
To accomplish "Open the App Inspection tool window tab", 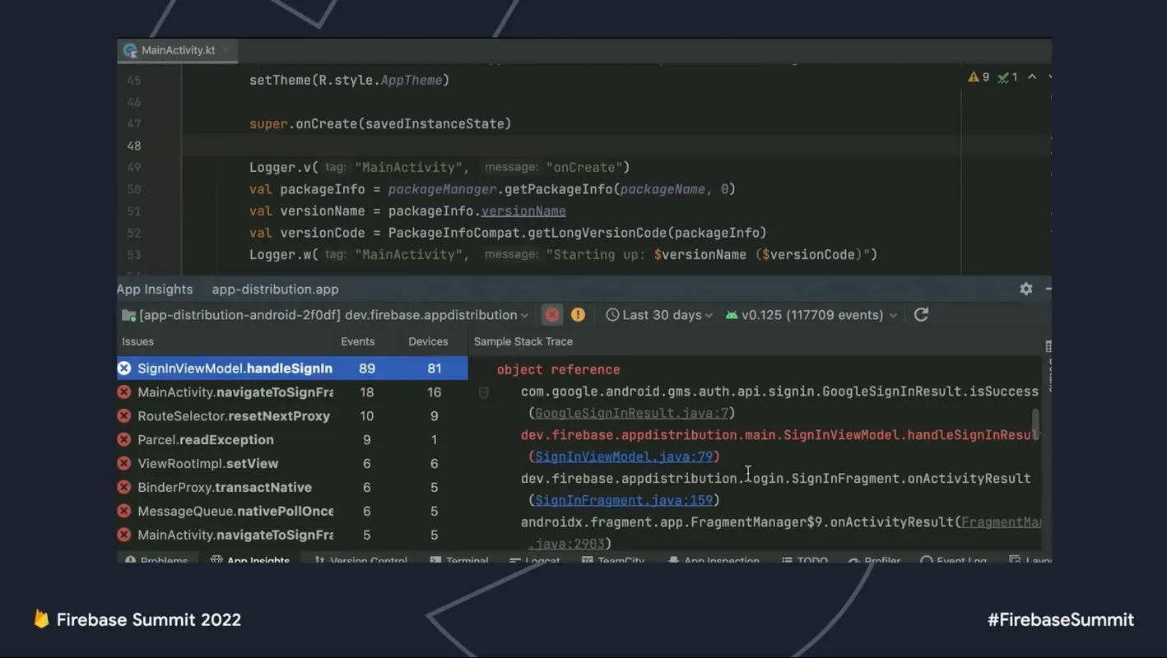I will [714, 560].
